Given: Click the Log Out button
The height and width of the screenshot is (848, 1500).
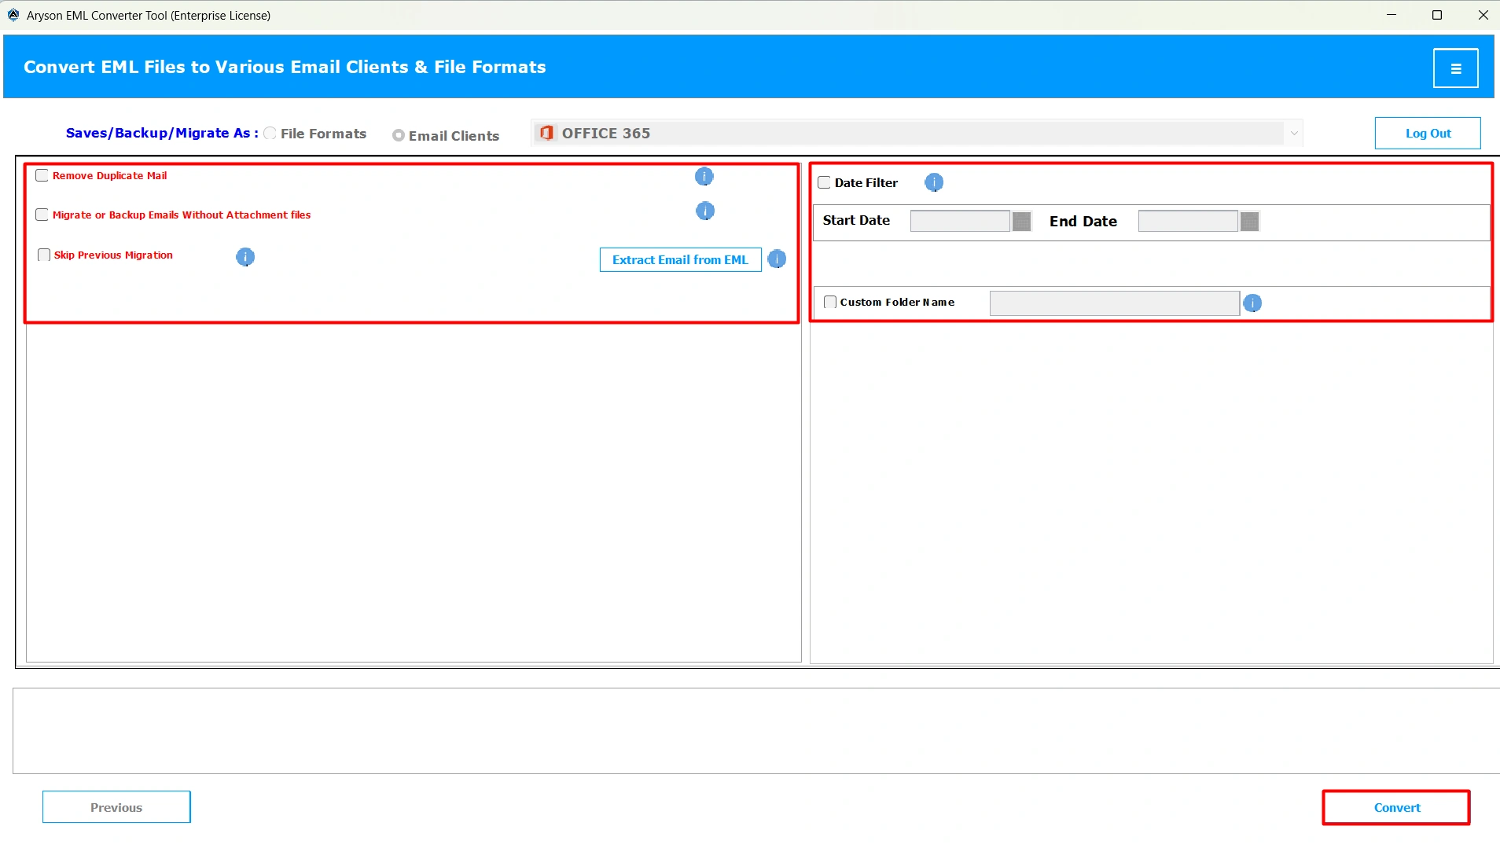Looking at the screenshot, I should [1428, 133].
